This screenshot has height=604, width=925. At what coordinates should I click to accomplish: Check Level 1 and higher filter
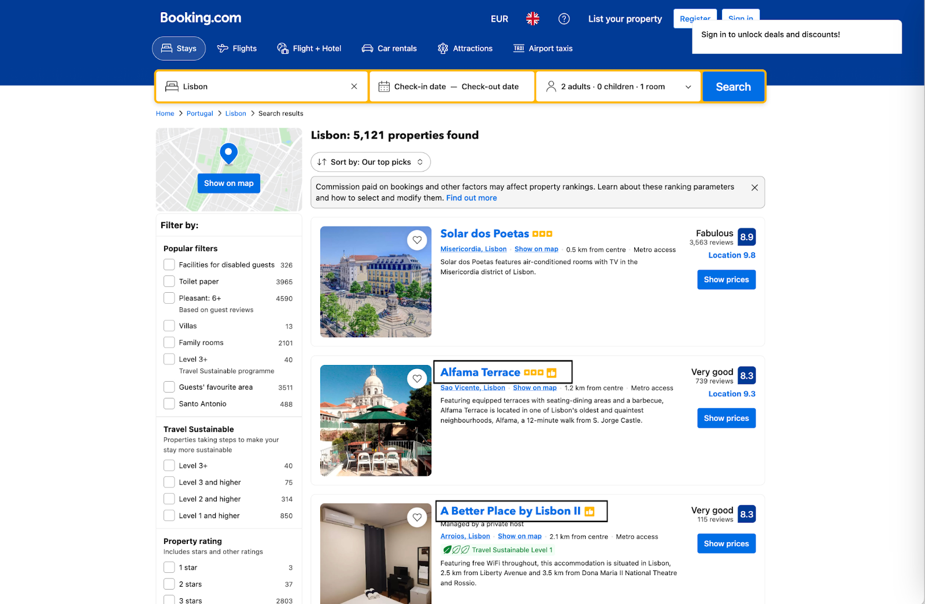[169, 516]
